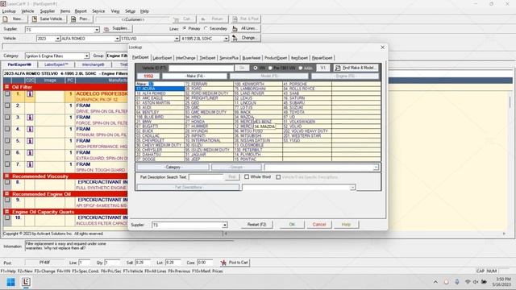Open the info icon for row 4
The width and height of the screenshot is (516, 290).
(30, 129)
